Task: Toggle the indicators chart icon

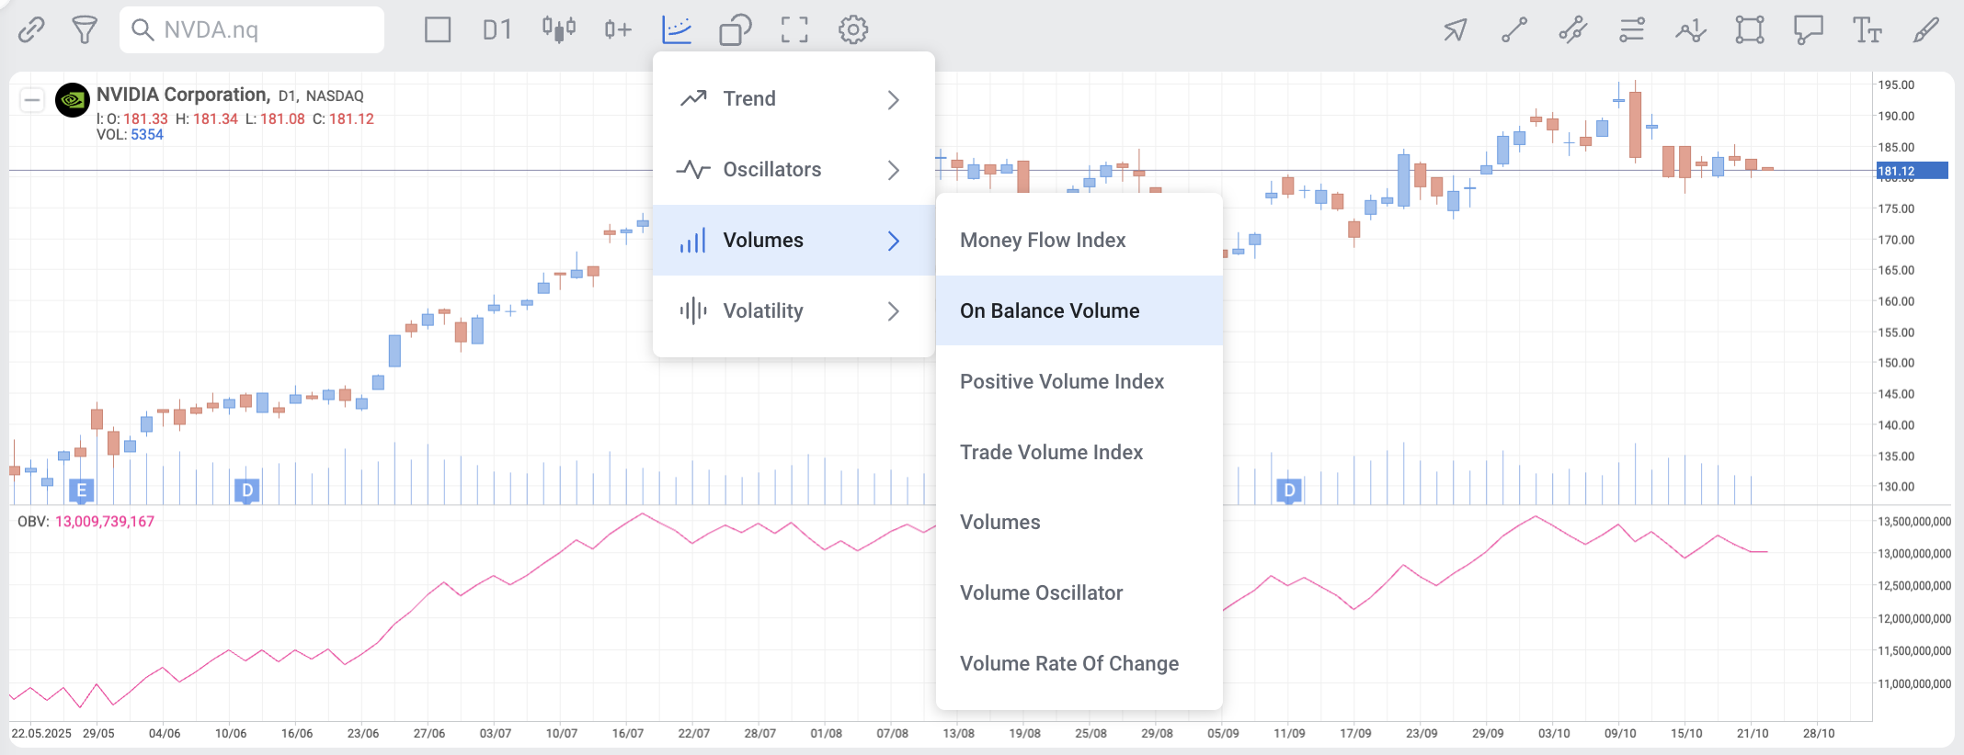Action: click(677, 30)
